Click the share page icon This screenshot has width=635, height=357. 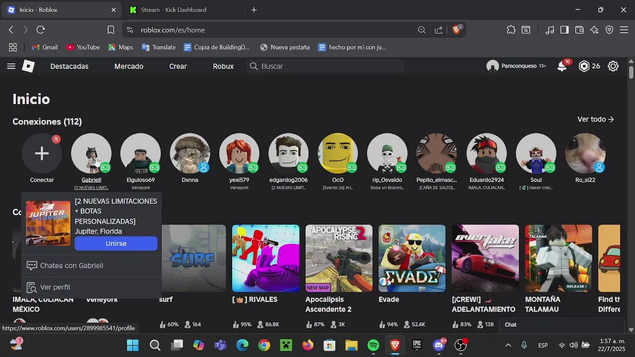click(x=439, y=30)
